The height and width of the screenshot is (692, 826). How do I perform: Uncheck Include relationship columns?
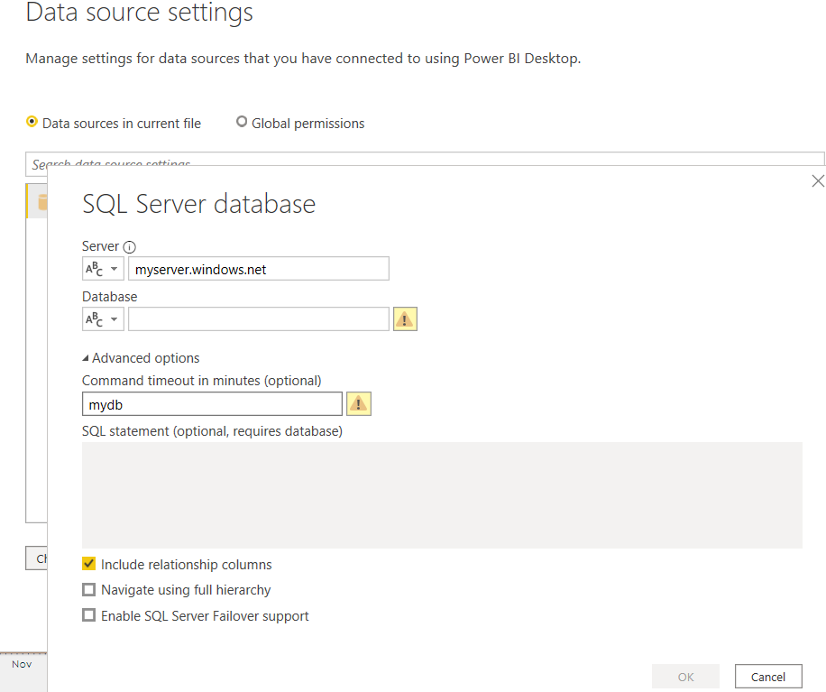(x=88, y=564)
